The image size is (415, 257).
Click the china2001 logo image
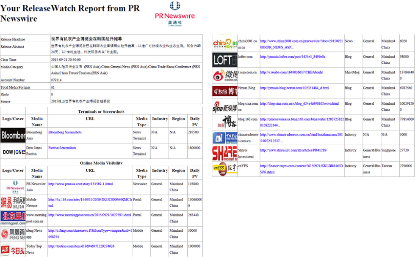coord(225,44)
